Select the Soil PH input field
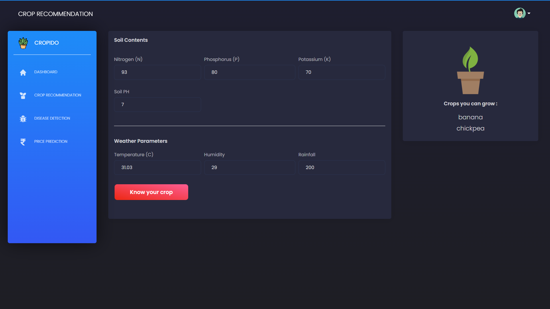The image size is (550, 309). click(x=157, y=104)
